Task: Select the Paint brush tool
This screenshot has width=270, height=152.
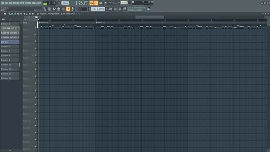Action: click(x=12, y=14)
